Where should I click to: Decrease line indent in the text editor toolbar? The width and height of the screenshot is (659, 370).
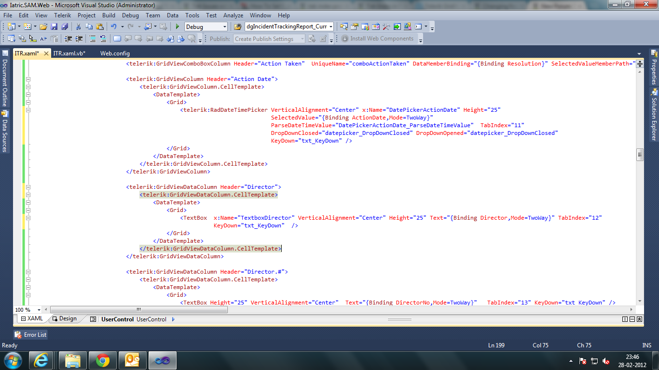point(69,39)
